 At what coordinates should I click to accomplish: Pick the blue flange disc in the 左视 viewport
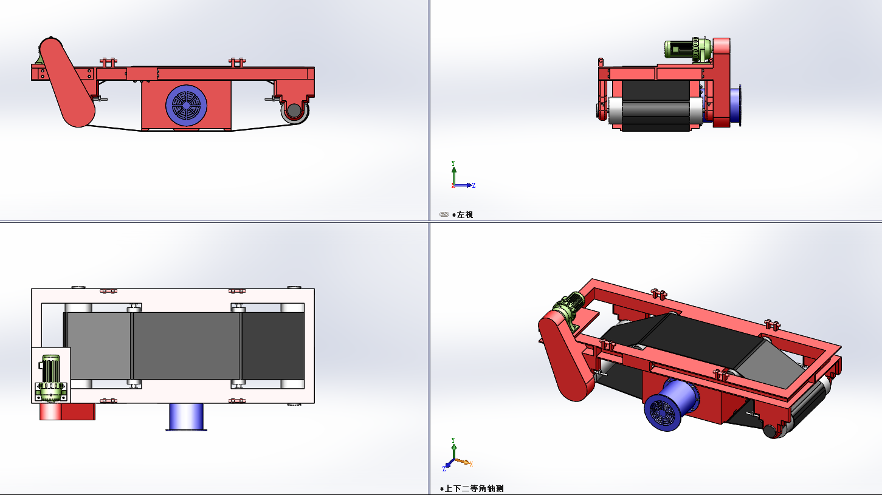point(737,106)
